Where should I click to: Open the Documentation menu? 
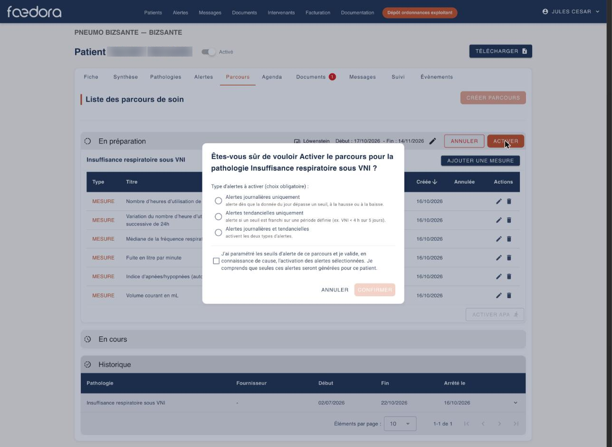pyautogui.click(x=357, y=12)
